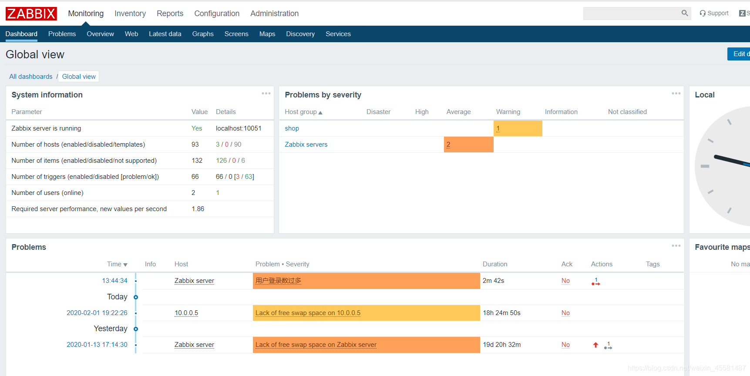Open Zabbix servers host group link
This screenshot has width=750, height=376.
pos(306,144)
